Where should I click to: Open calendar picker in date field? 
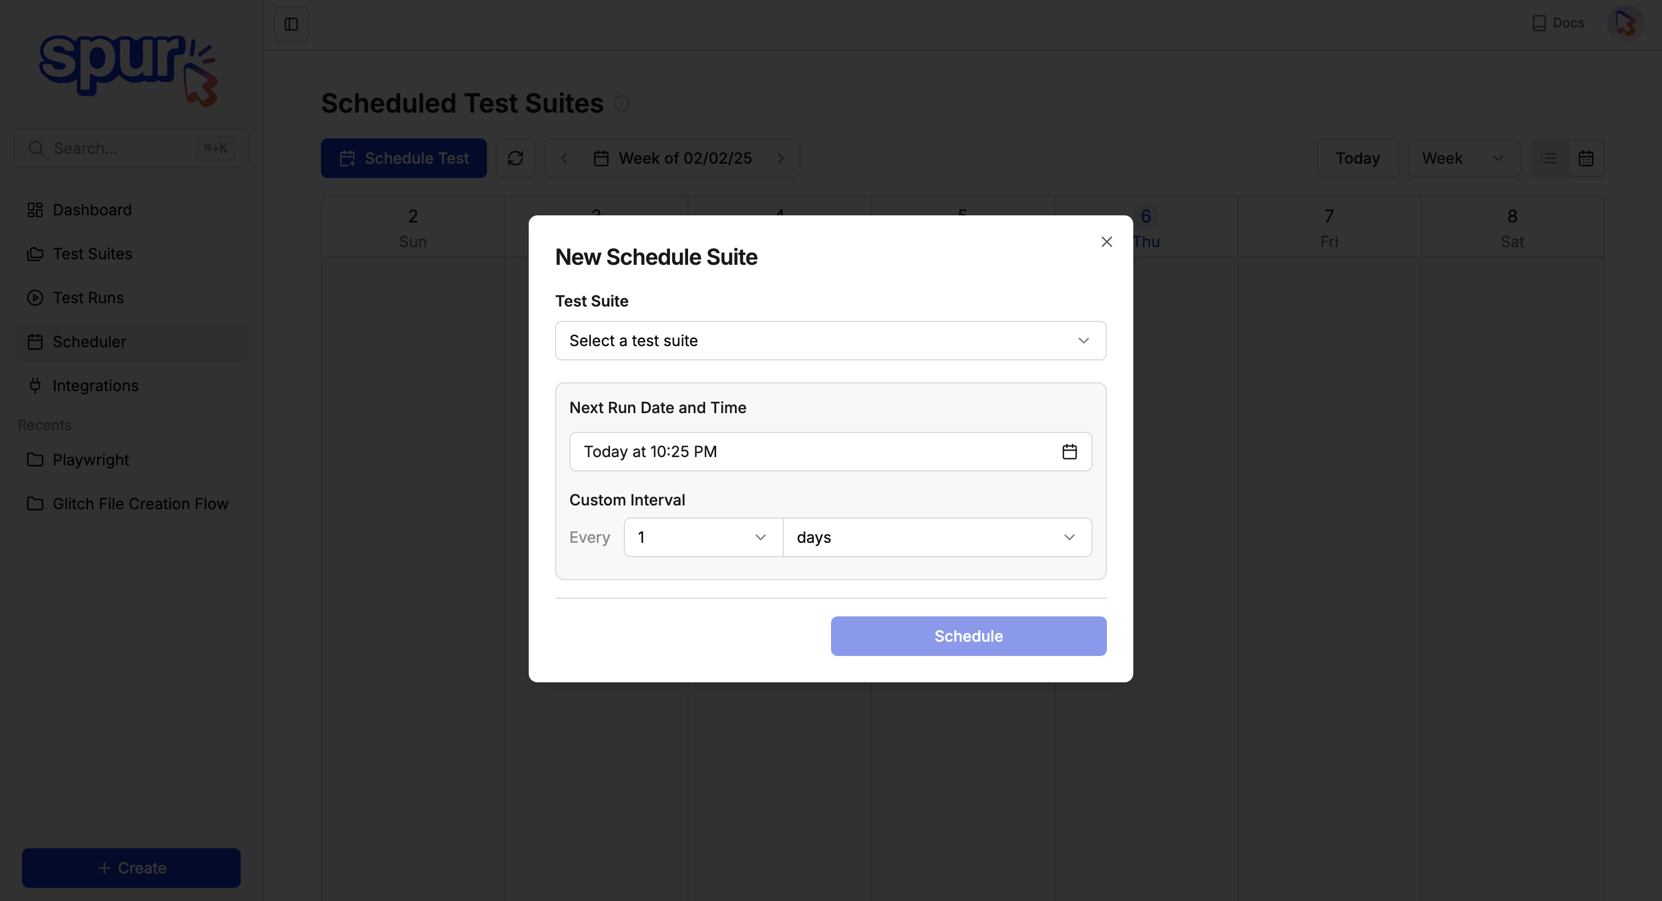(1069, 452)
